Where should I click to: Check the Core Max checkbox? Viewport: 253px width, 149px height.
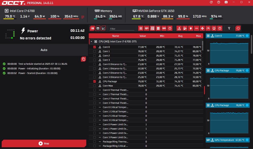click(x=94, y=86)
